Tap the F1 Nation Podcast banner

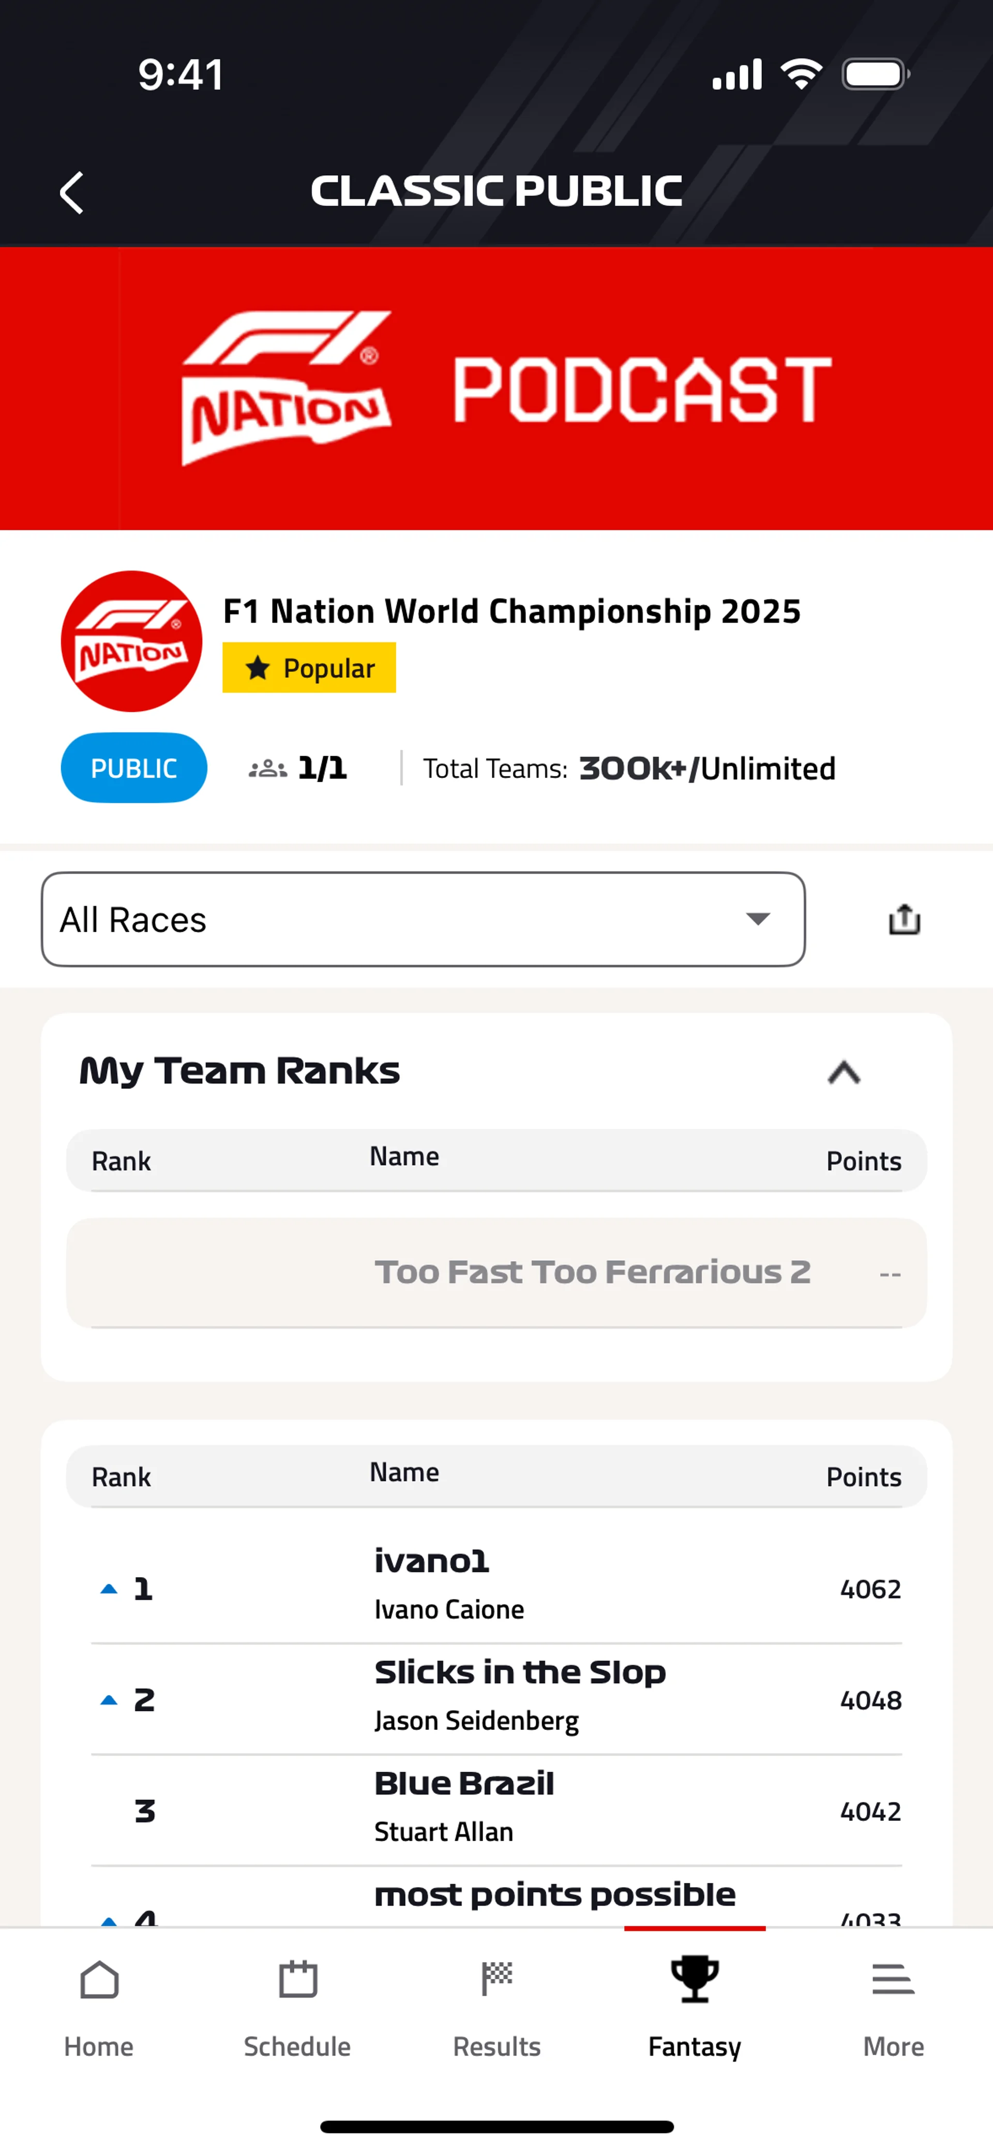[x=496, y=388]
